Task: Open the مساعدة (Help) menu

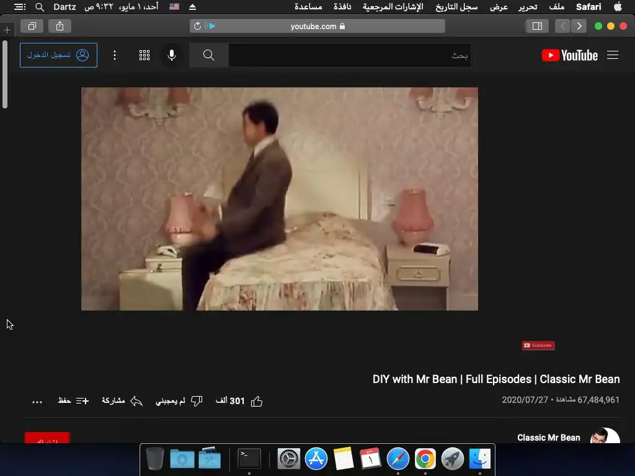Action: [x=308, y=6]
